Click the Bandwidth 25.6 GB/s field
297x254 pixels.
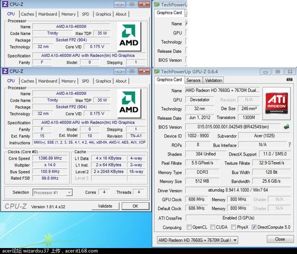tap(271, 181)
